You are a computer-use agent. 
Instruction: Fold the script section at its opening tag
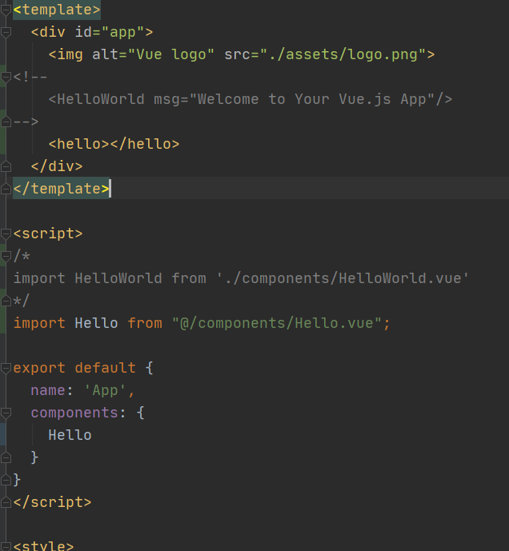tap(7, 234)
